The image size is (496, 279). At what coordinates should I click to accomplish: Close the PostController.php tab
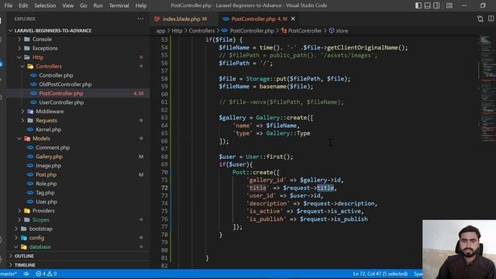coord(293,19)
